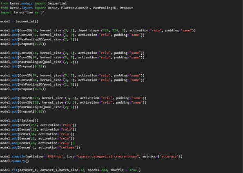
Task: Click the 'fit' method name
Action: [x=15, y=170]
